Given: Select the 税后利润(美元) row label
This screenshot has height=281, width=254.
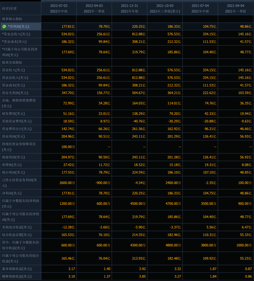Looking at the screenshot, I should (13, 172).
